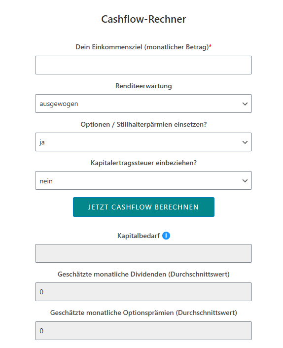Viewport: 283px width, 348px height.
Task: Click the 'ja' option select box
Action: (143, 142)
